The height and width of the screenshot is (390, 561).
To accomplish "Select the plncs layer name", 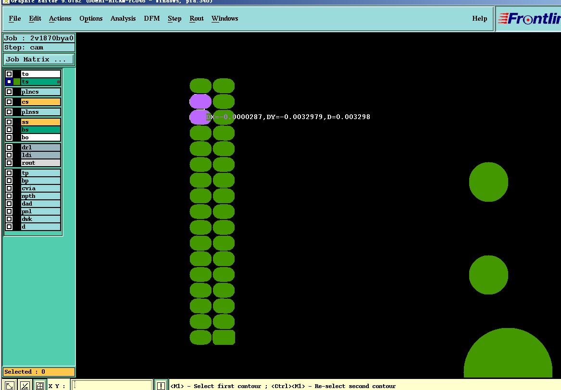I will 41,92.
